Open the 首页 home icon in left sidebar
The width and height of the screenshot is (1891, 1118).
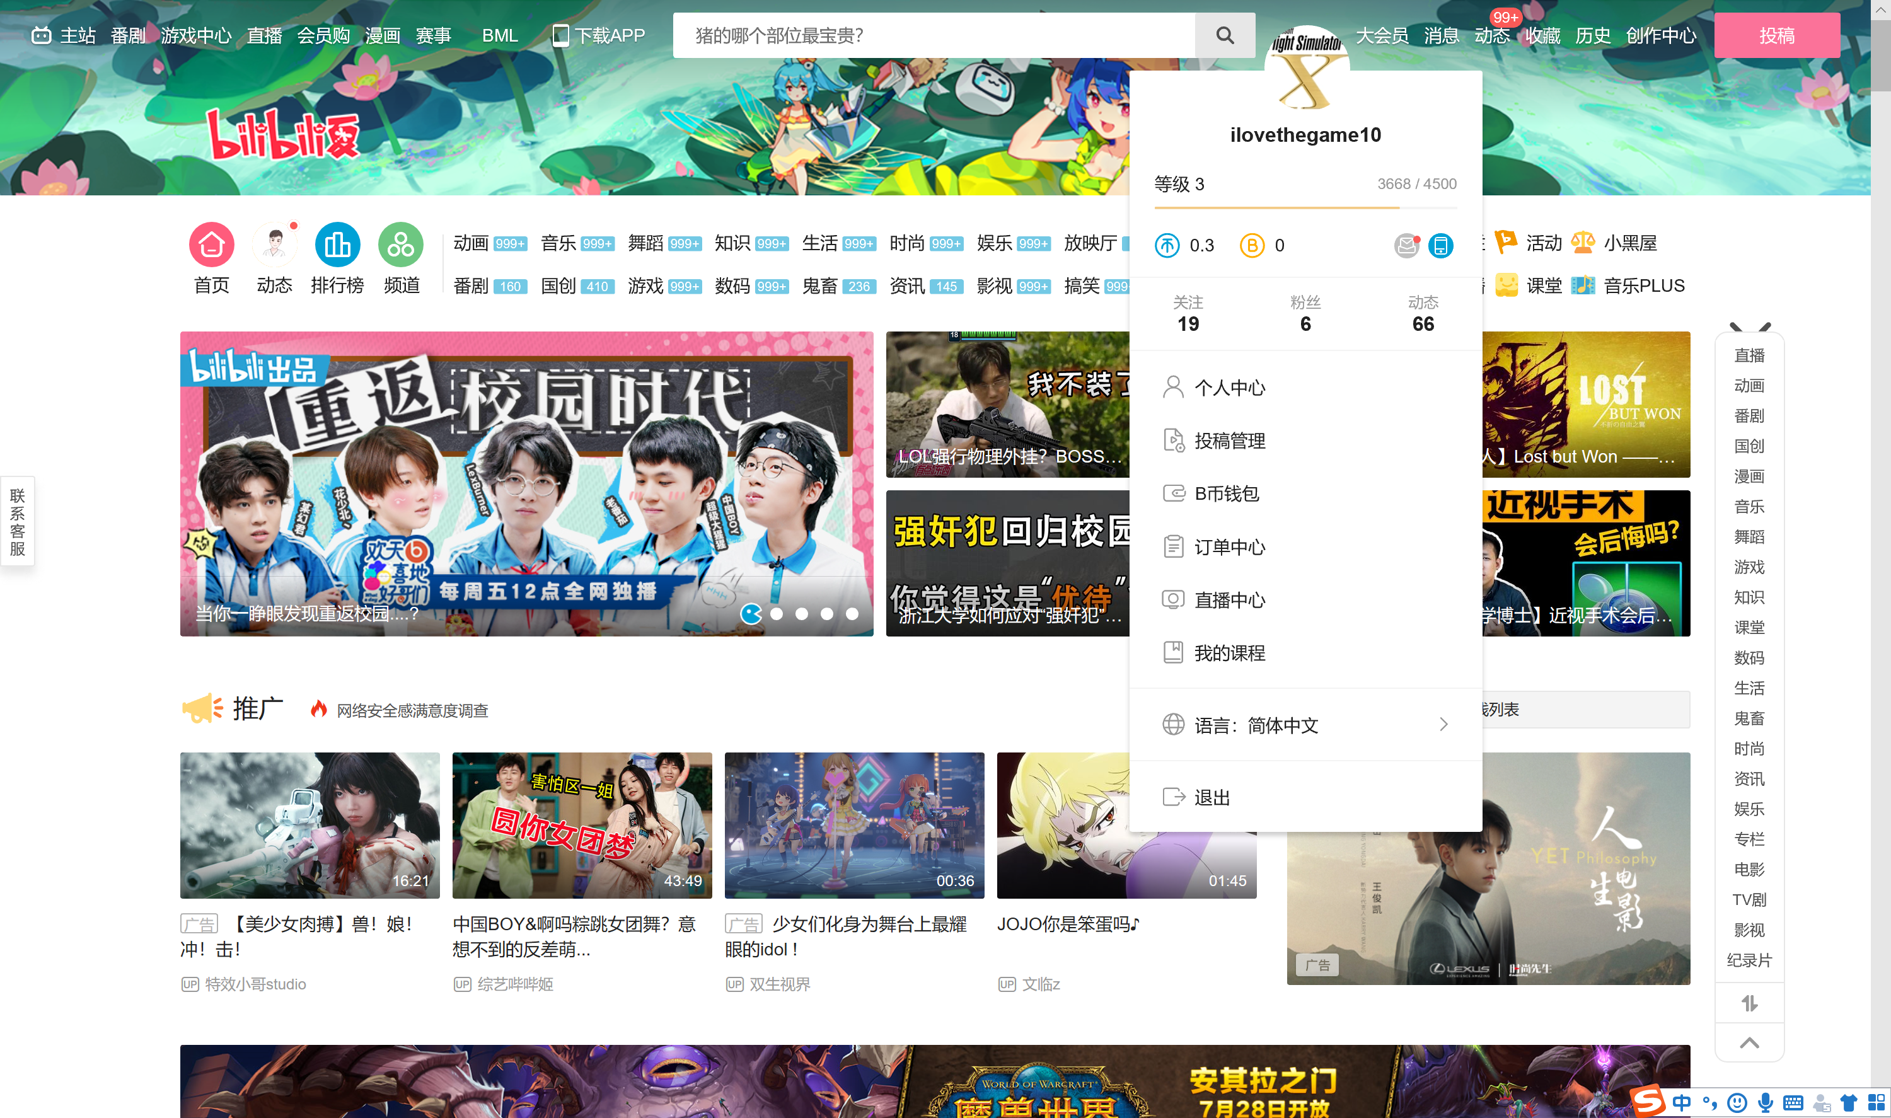[x=211, y=243]
